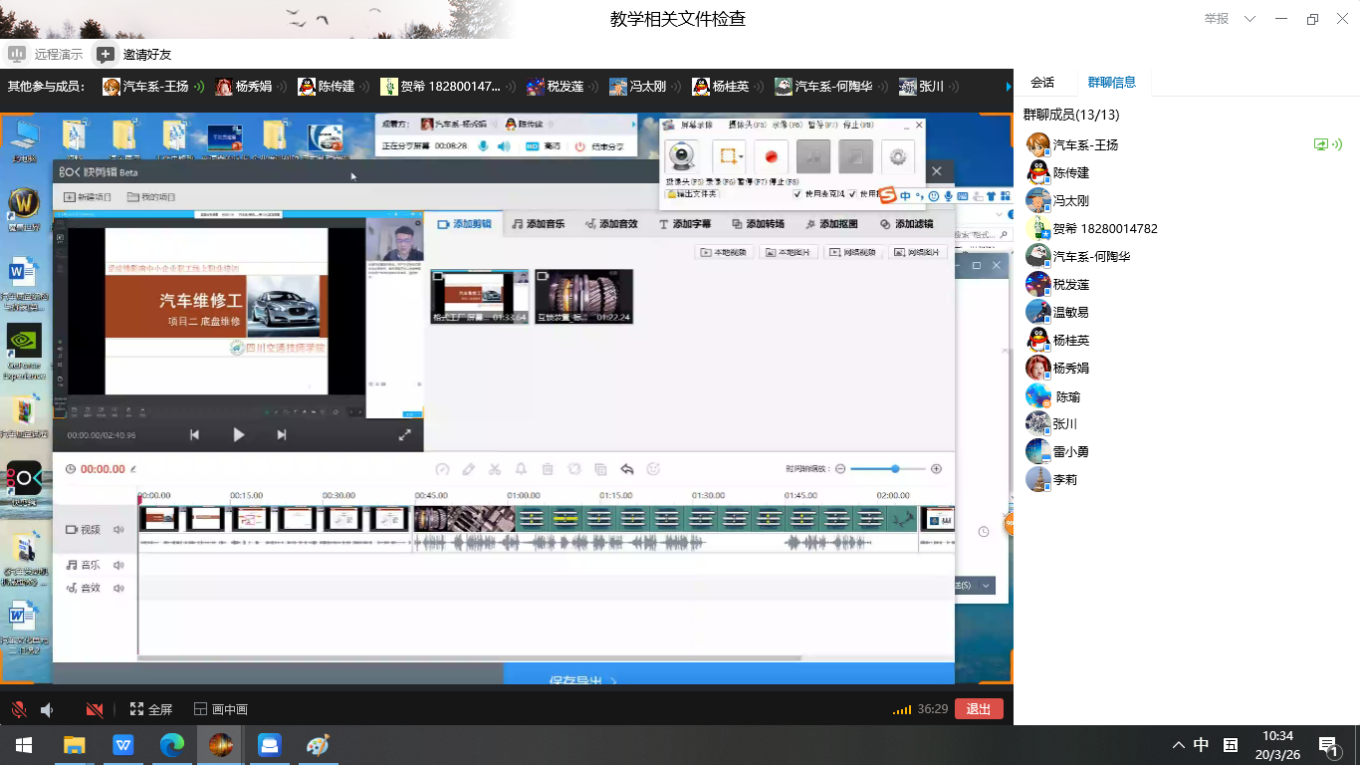Image resolution: width=1362 pixels, height=768 pixels.
Task: Open WPS Office from the taskbar
Action: pos(123,745)
